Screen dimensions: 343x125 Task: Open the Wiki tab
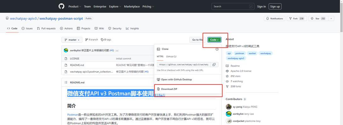(x=99, y=28)
